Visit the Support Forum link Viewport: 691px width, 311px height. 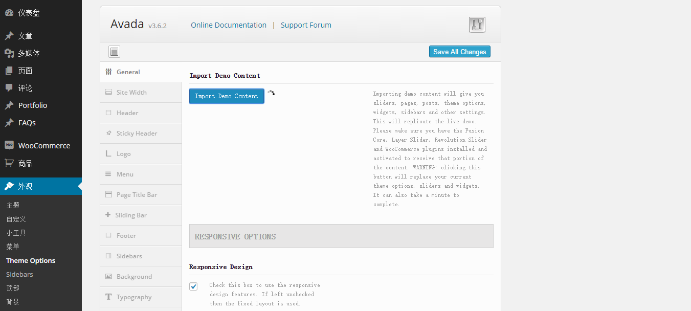306,25
